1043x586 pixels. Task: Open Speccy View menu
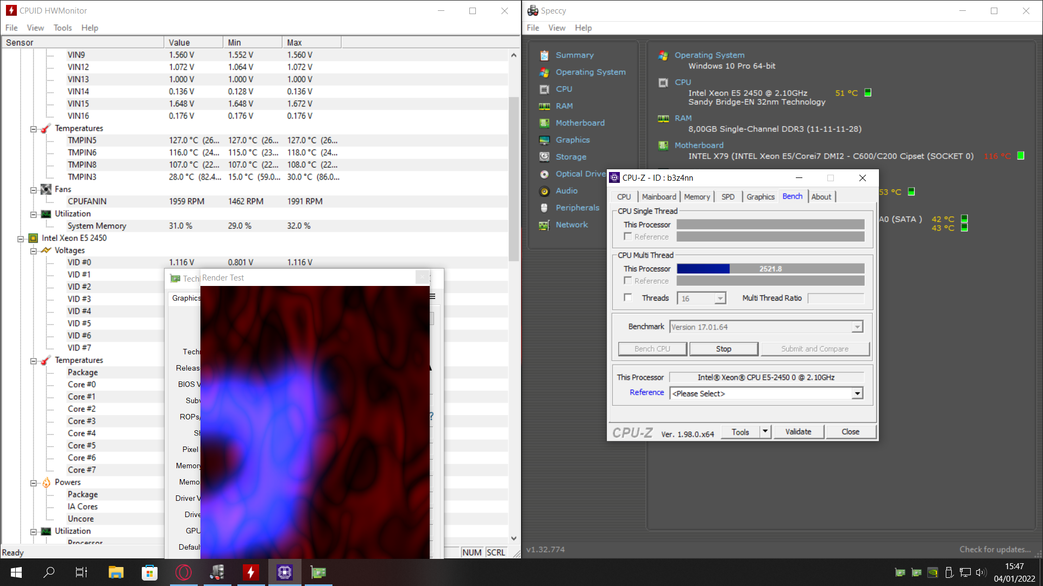(557, 28)
